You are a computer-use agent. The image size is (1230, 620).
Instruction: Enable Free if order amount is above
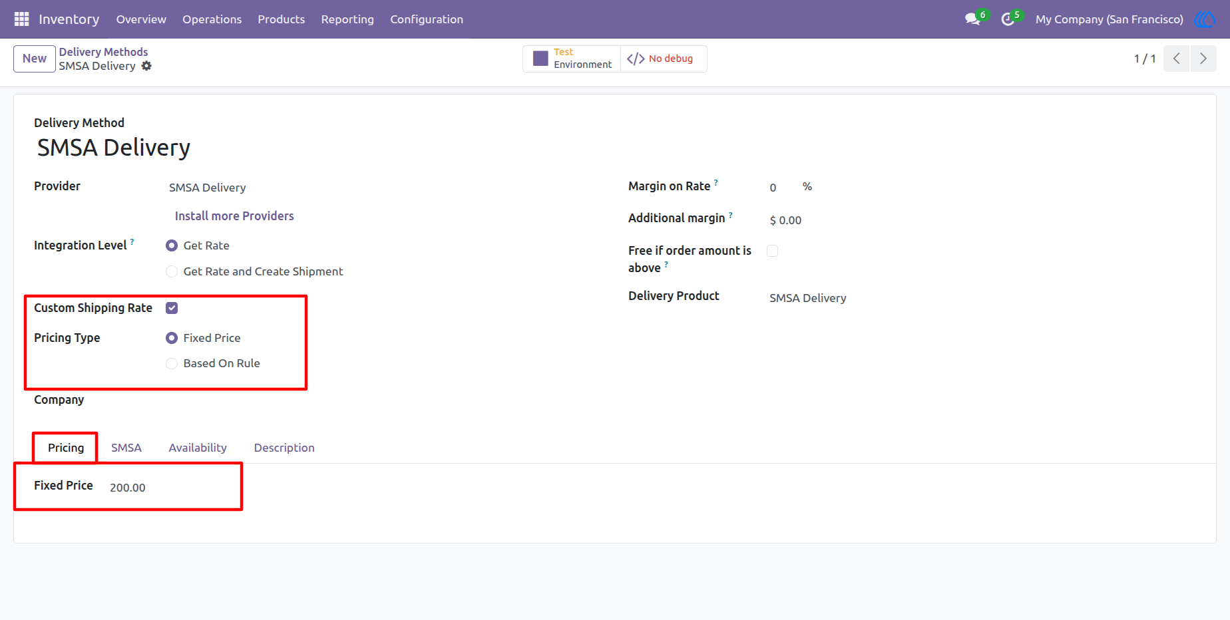(772, 251)
